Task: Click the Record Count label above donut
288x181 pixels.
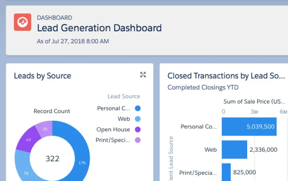Action: pyautogui.click(x=52, y=111)
